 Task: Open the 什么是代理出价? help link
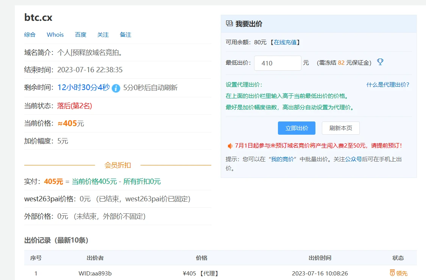(x=388, y=85)
